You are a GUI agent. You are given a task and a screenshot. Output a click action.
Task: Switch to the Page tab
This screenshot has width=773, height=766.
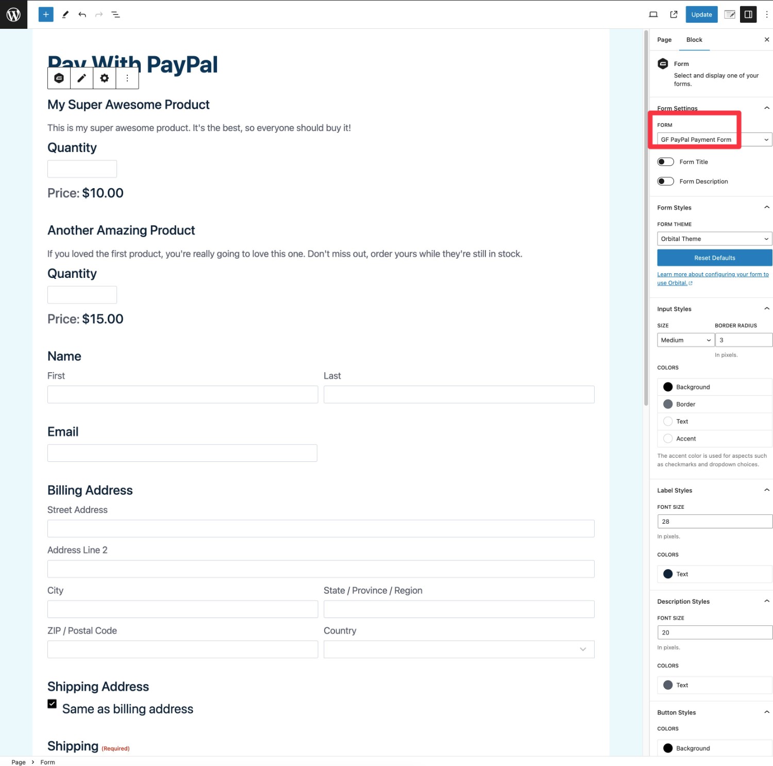coord(664,40)
